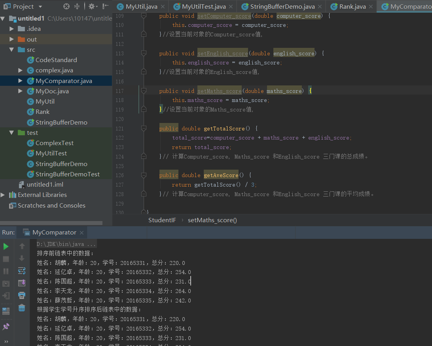Image resolution: width=432 pixels, height=346 pixels.
Task: Click Up the Stack Trace arrow
Action: coord(22,246)
